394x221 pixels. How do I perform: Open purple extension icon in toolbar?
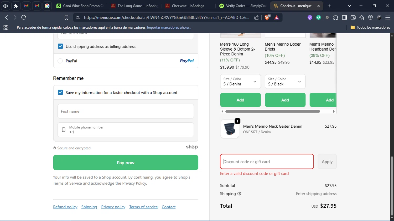(310, 17)
